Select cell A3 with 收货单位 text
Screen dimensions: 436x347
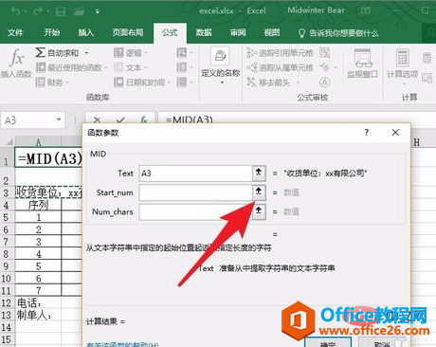pos(48,192)
